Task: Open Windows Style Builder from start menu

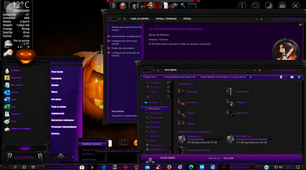Action: coord(17,129)
